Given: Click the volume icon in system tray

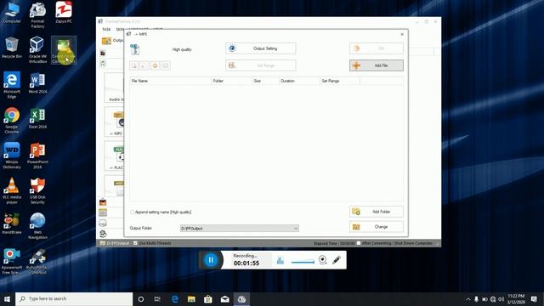Looking at the screenshot, I should [501, 299].
